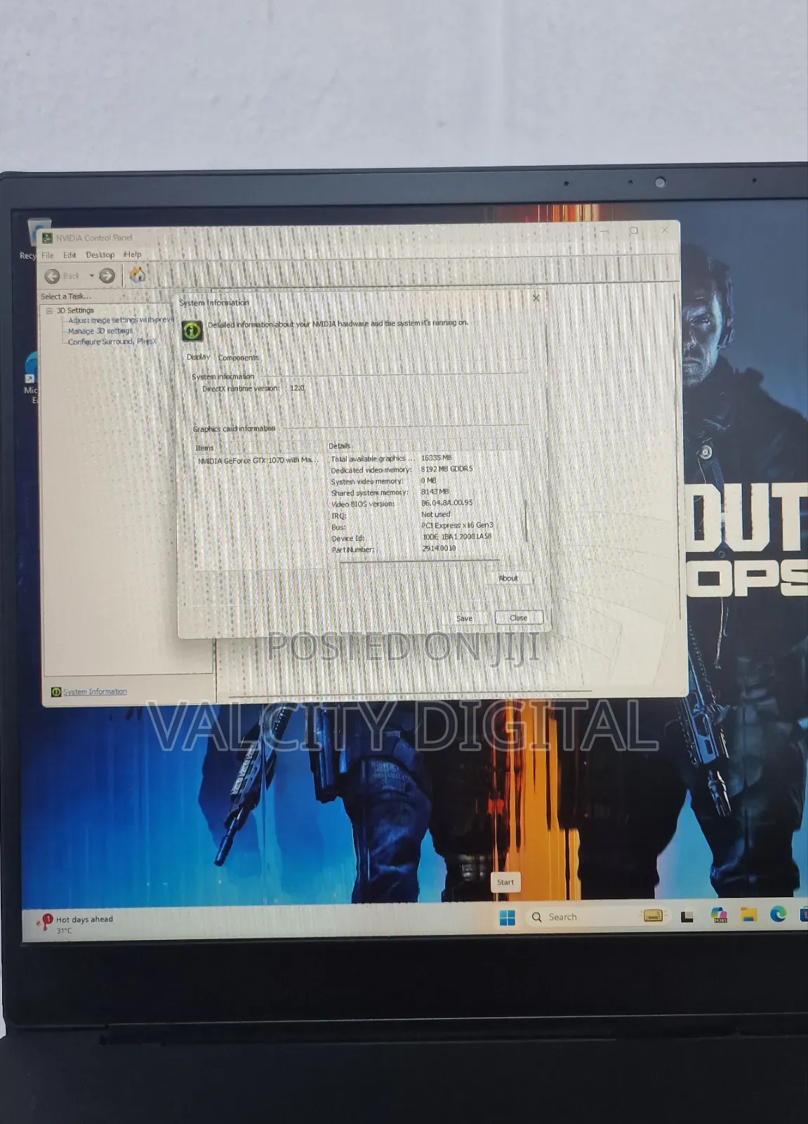Click the Home icon in the toolbar

click(138, 275)
